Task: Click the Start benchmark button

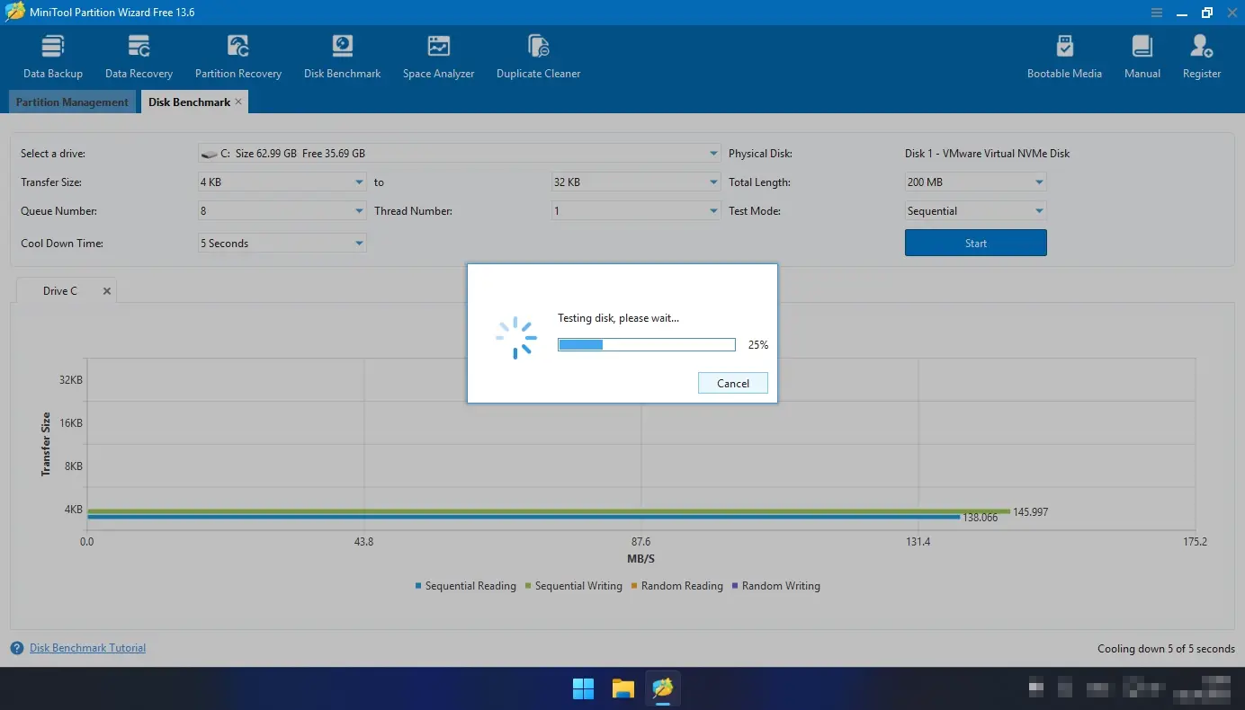Action: [976, 243]
